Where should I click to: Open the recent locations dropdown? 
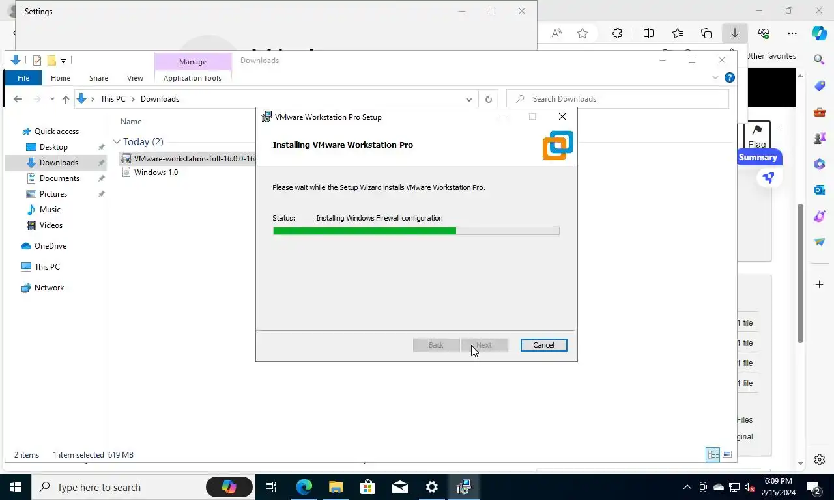pyautogui.click(x=52, y=99)
